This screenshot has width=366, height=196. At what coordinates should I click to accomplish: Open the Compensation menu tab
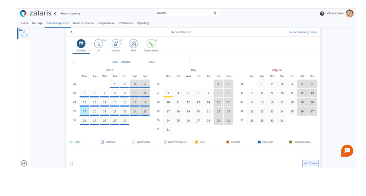(106, 23)
